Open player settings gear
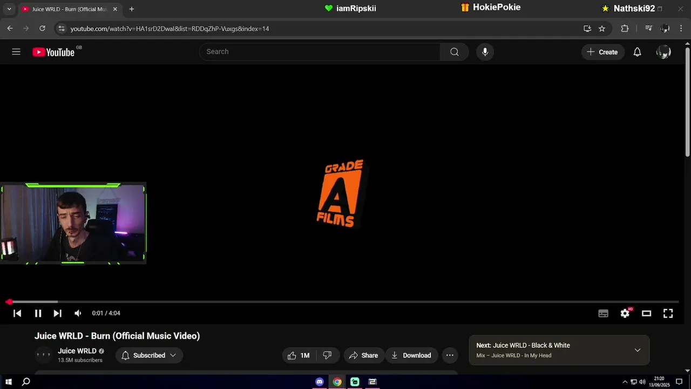691x389 pixels. 625,313
